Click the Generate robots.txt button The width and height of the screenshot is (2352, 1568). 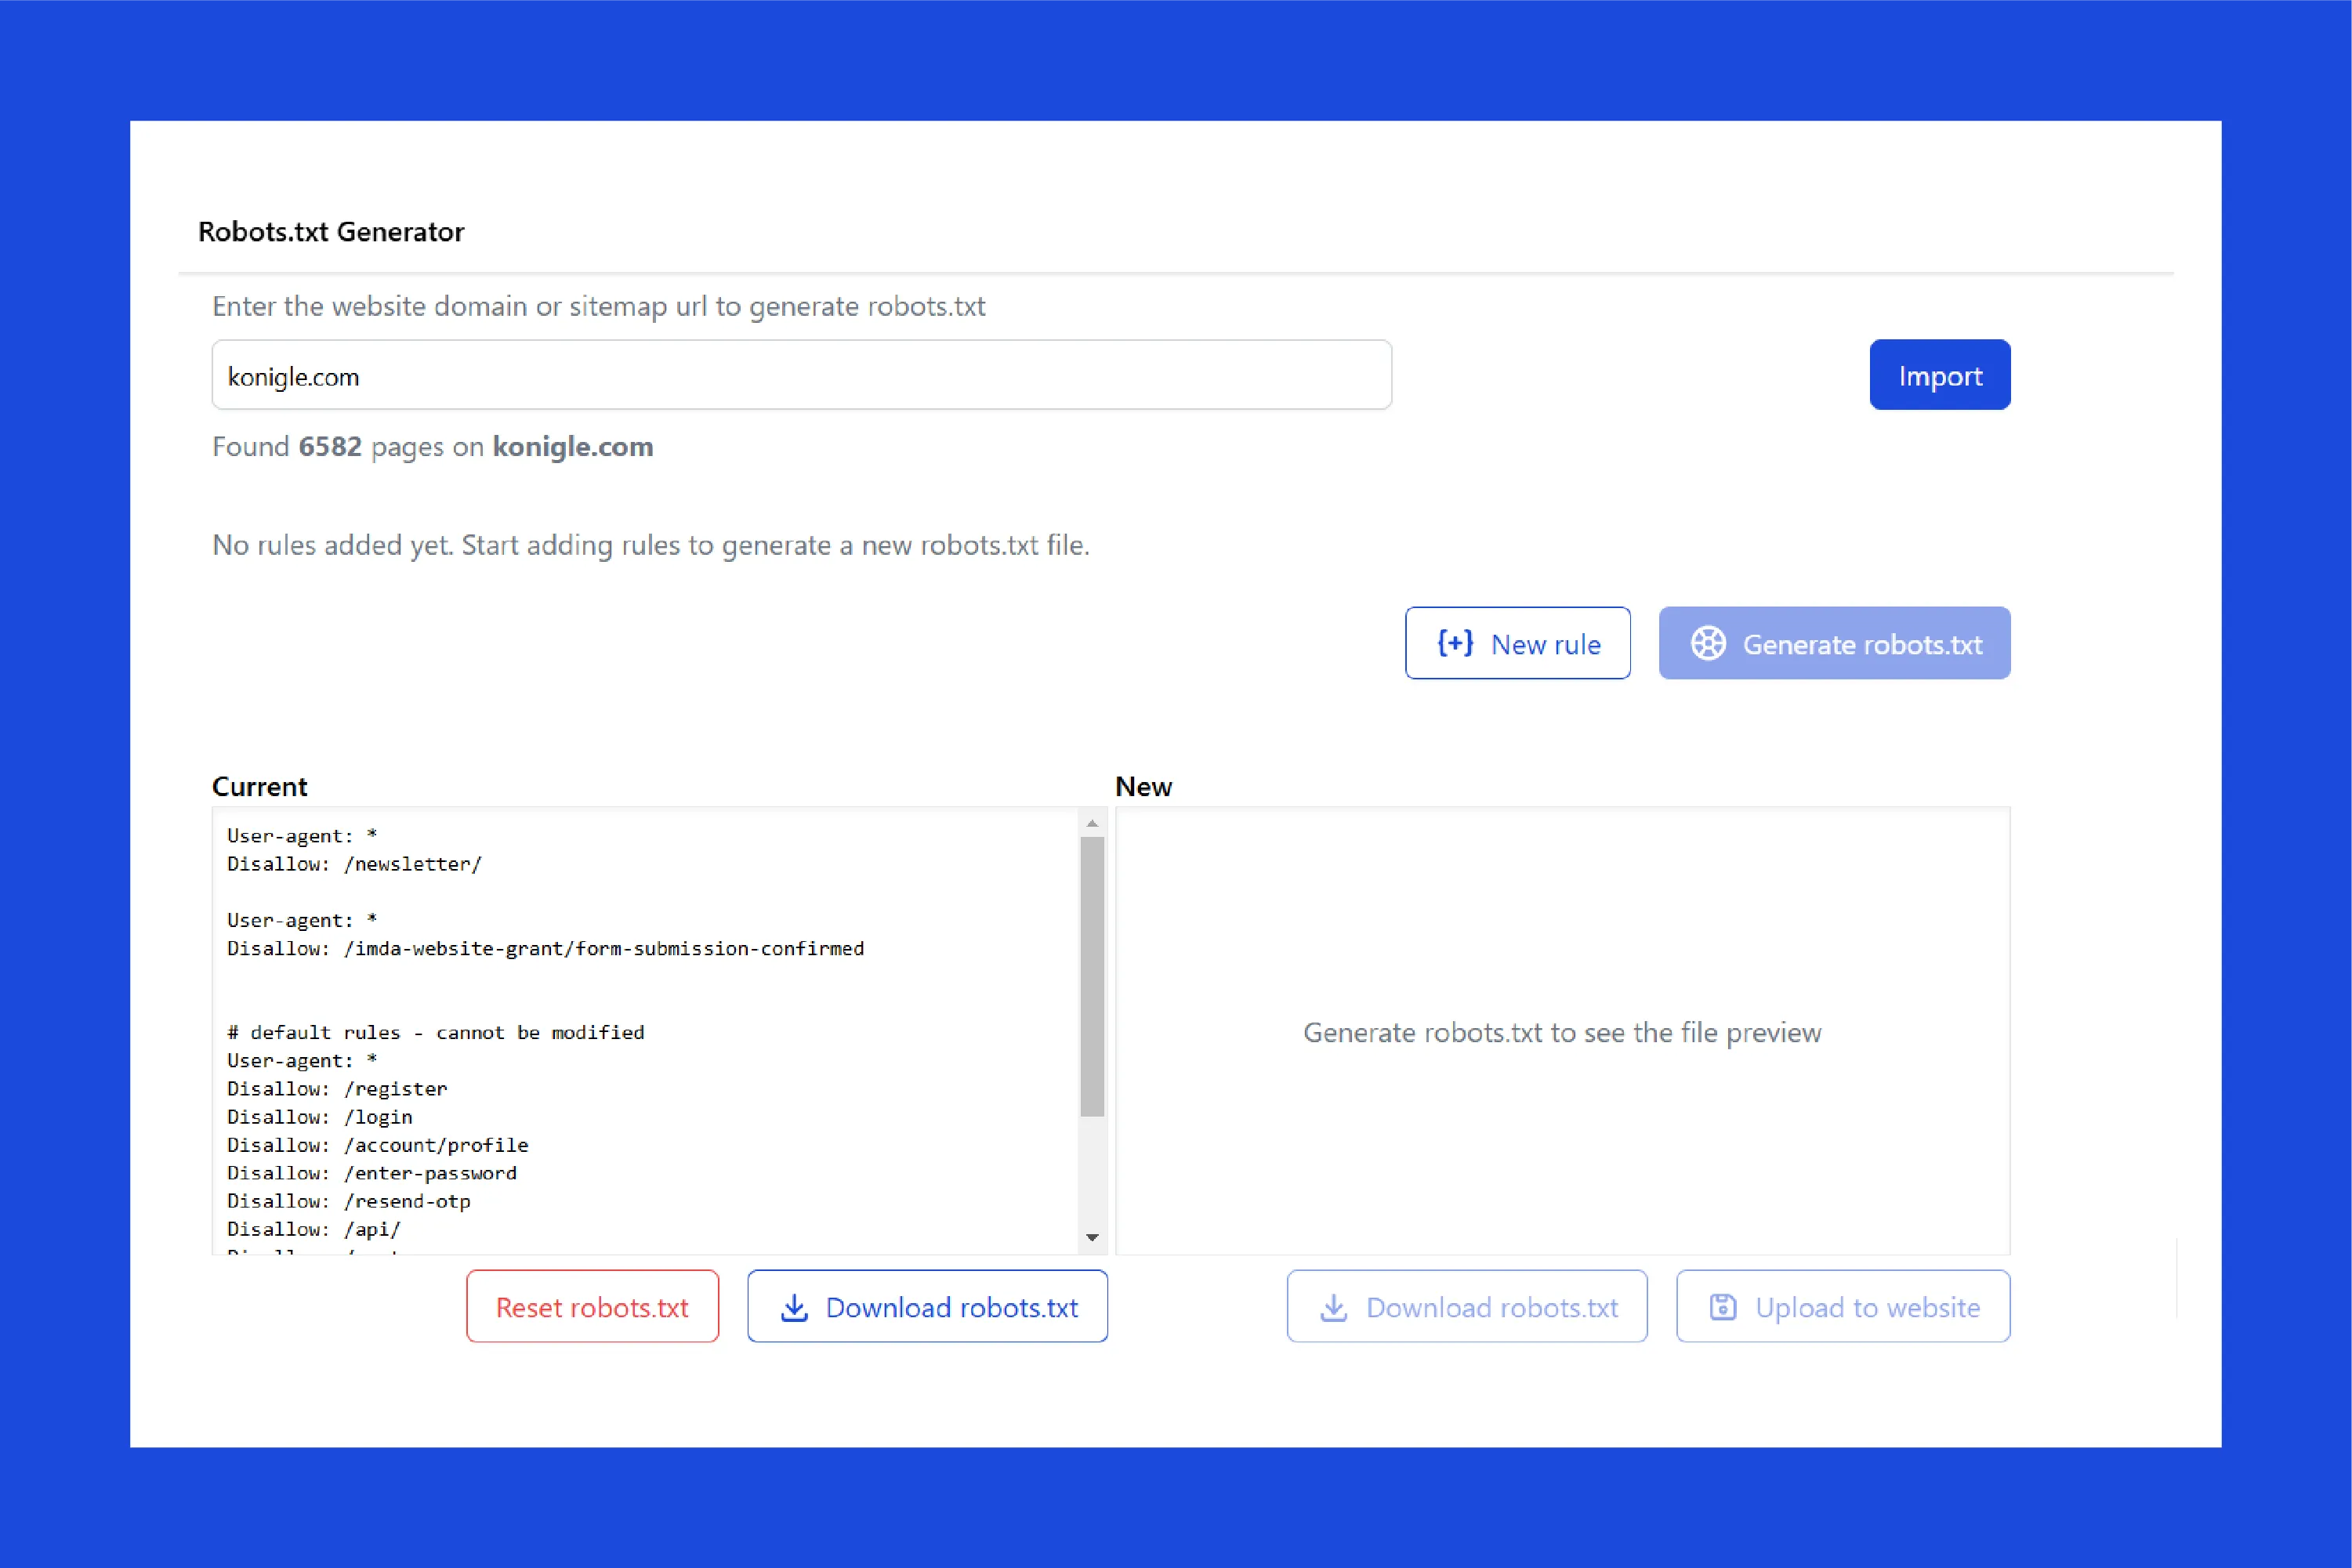pos(1834,643)
